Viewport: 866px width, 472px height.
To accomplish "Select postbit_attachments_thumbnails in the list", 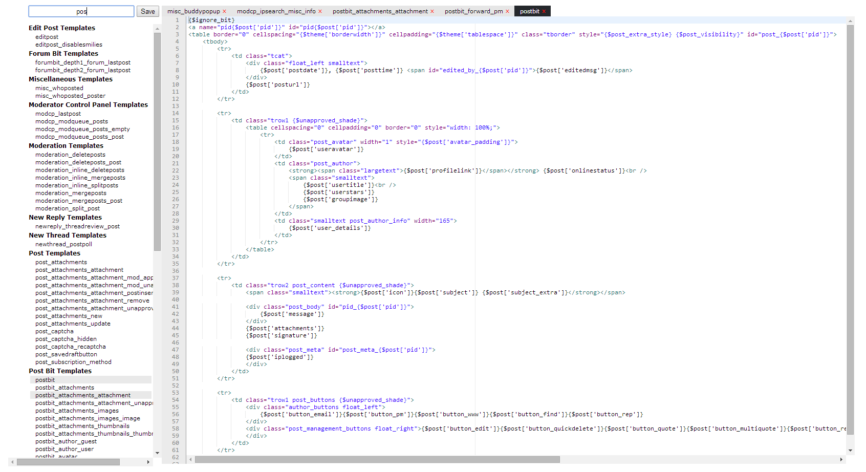I will tap(82, 426).
